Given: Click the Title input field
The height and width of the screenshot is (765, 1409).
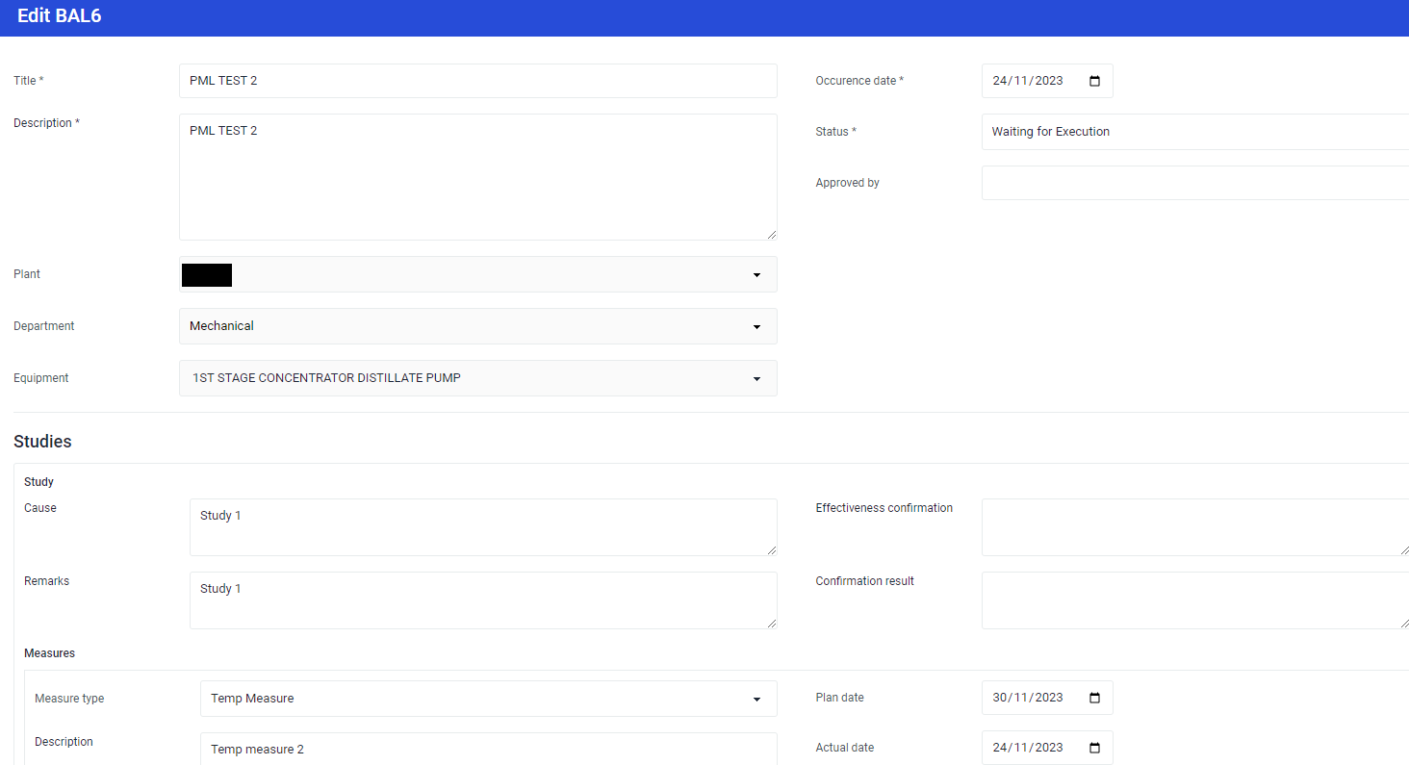Looking at the screenshot, I should (x=477, y=81).
